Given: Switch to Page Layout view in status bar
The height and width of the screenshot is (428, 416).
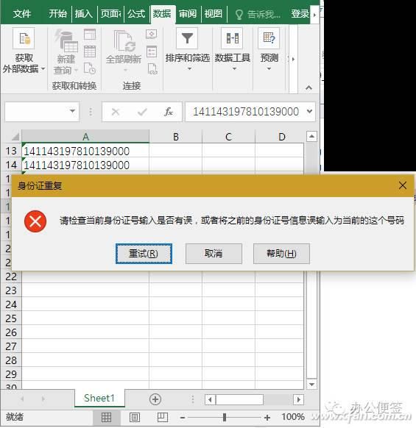Looking at the screenshot, I should (135, 418).
